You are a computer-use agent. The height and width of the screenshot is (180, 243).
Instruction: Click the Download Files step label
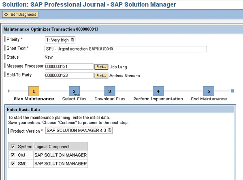pyautogui.click(x=110, y=99)
